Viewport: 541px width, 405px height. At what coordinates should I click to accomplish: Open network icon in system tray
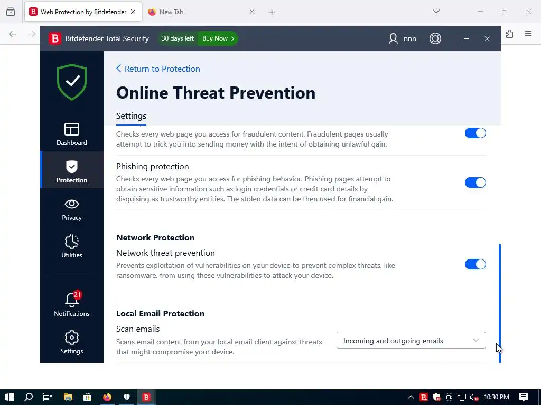pos(462,398)
